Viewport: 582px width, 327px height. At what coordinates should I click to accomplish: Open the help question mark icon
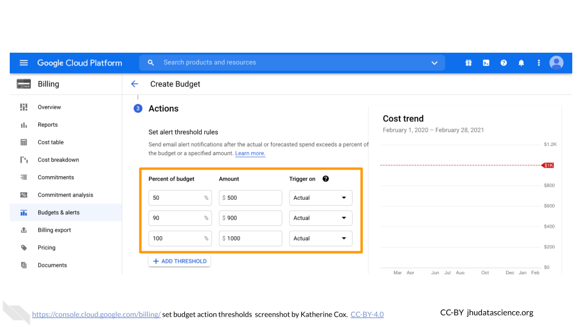(x=503, y=63)
